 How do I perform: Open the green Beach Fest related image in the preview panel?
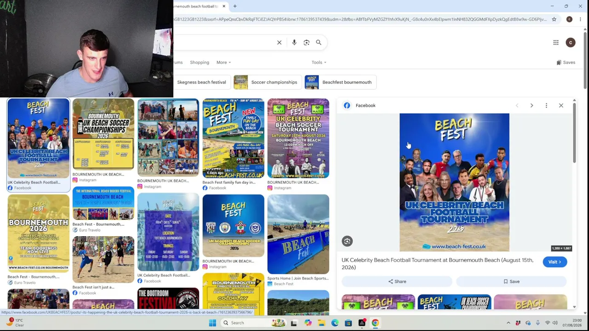(x=378, y=302)
